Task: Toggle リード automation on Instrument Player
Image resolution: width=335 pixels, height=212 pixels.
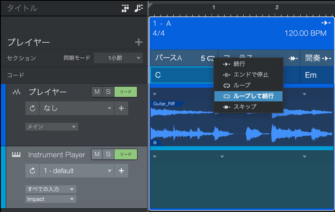Action: [x=126, y=154]
